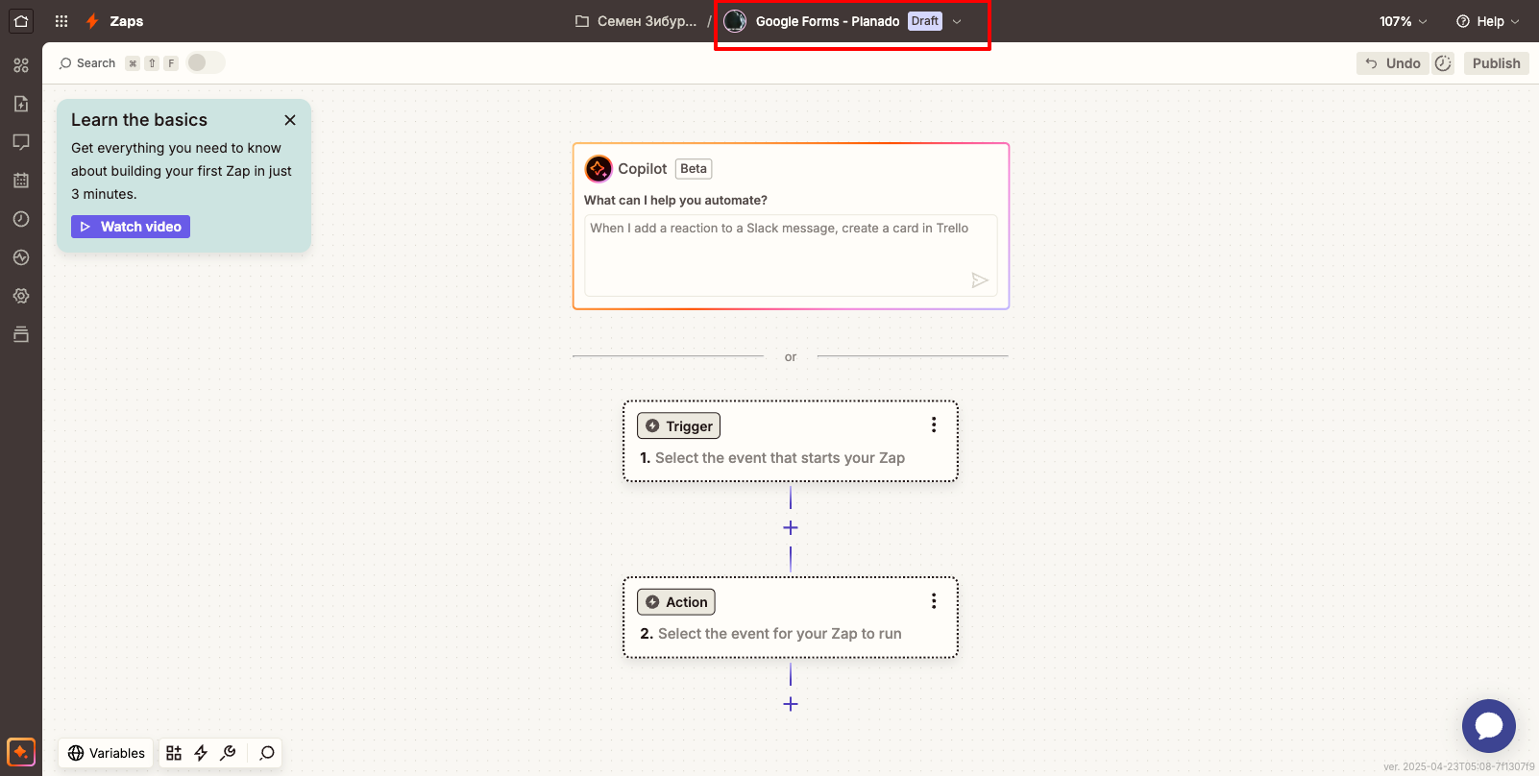Click the Undo button
Screen dimensions: 1539x776
click(1393, 63)
